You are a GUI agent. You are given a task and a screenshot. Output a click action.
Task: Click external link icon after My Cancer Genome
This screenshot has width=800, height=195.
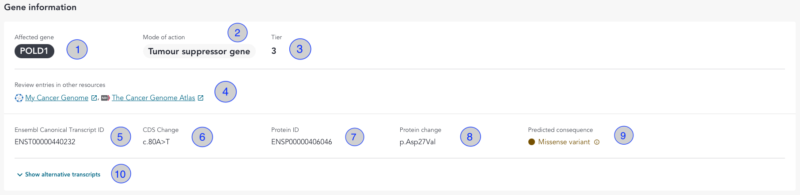click(x=94, y=98)
